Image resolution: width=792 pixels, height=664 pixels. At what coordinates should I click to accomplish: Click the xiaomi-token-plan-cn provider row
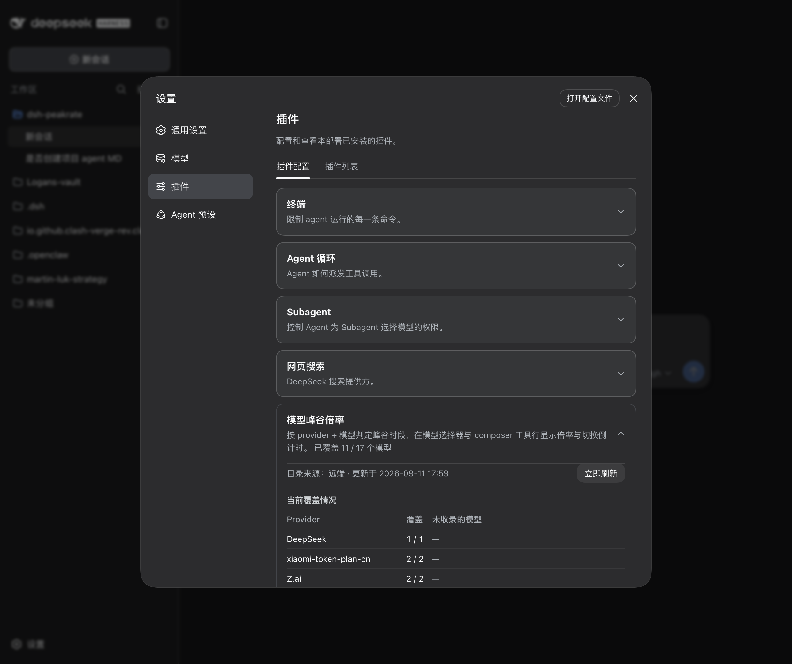(456, 559)
